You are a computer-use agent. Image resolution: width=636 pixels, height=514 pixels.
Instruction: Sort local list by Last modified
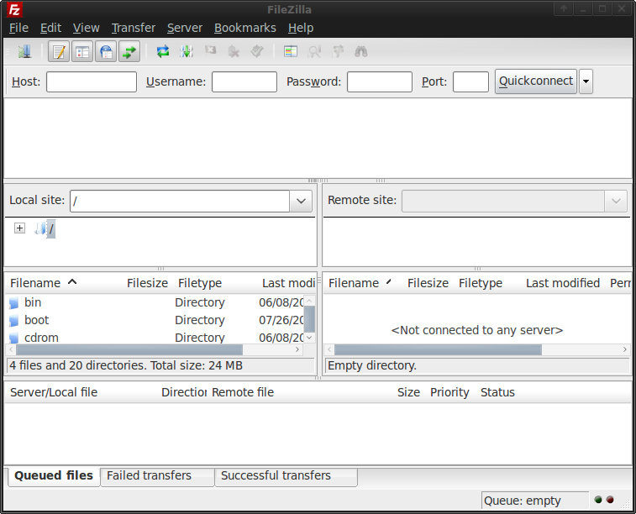click(x=288, y=283)
